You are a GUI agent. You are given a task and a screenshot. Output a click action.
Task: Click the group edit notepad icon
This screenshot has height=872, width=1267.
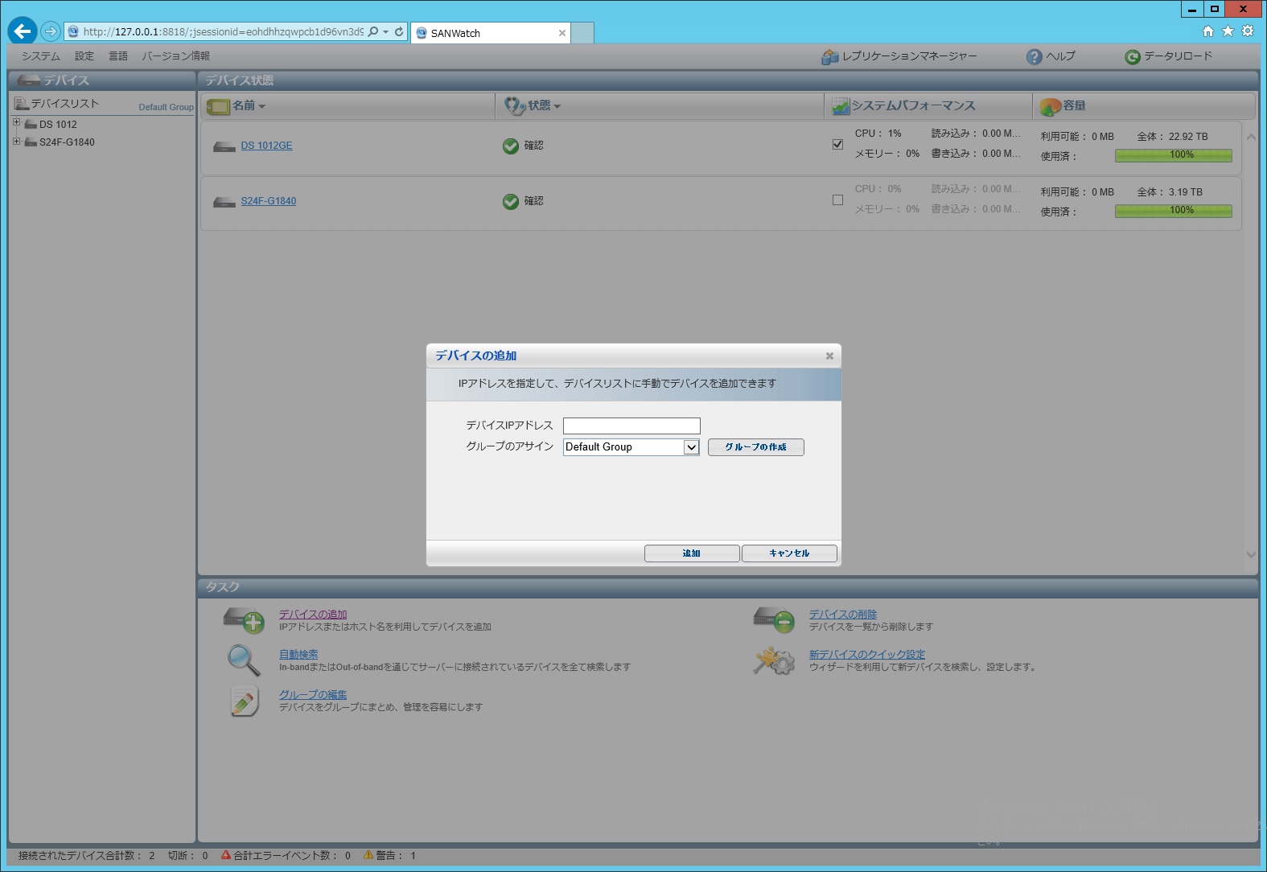pyautogui.click(x=244, y=701)
